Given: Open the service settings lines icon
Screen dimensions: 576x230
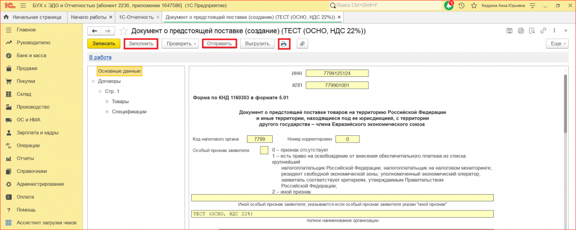Looking at the screenshot, I should [x=532, y=6].
